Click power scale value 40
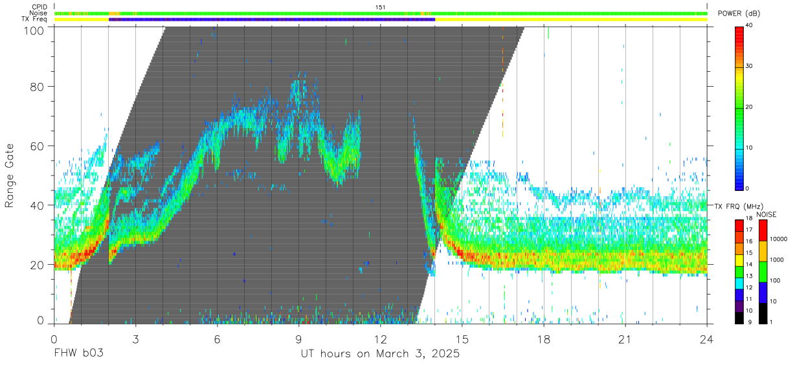795x367 pixels. 750,26
